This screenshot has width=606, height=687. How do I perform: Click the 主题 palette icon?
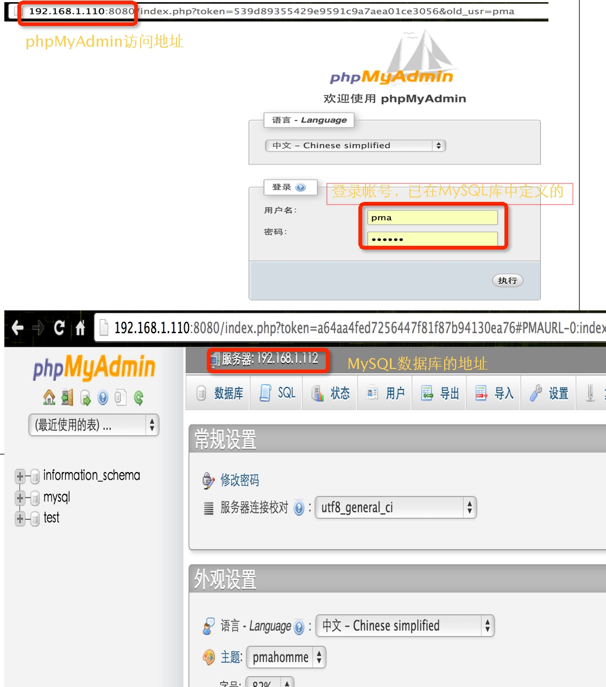pyautogui.click(x=209, y=658)
